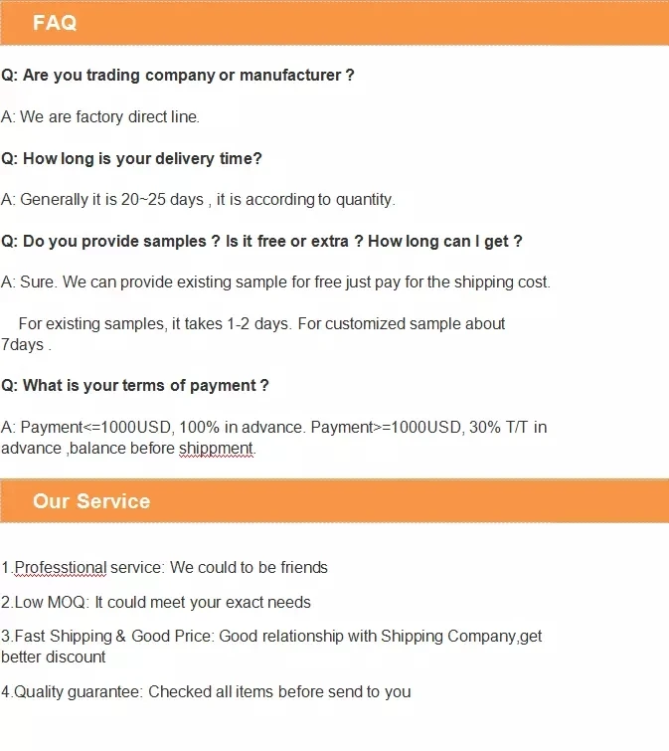Click the 'advance ,balance before' text
This screenshot has height=751, width=669.
[x=87, y=449]
